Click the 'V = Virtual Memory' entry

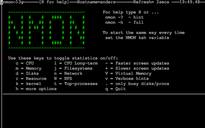[x=128, y=73]
